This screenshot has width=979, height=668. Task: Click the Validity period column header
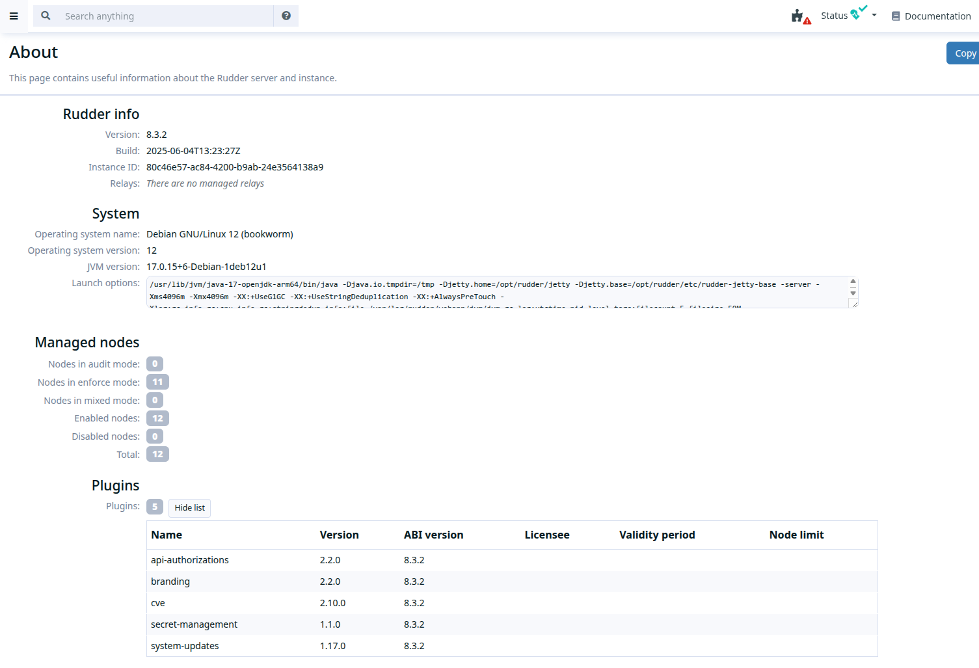point(657,535)
